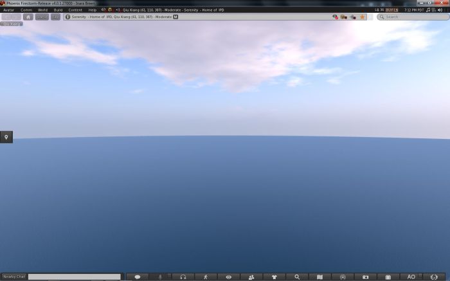Click the BUY L$ button

click(392, 10)
